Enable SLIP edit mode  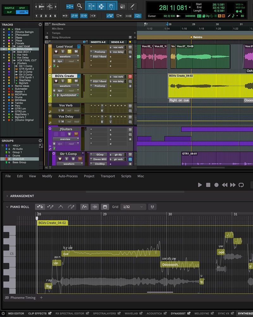point(9,12)
